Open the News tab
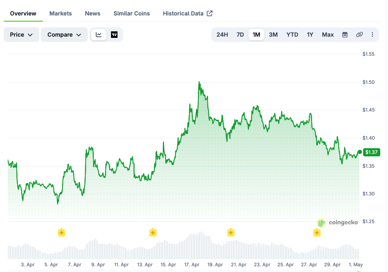Image resolution: width=388 pixels, height=272 pixels. pos(93,13)
